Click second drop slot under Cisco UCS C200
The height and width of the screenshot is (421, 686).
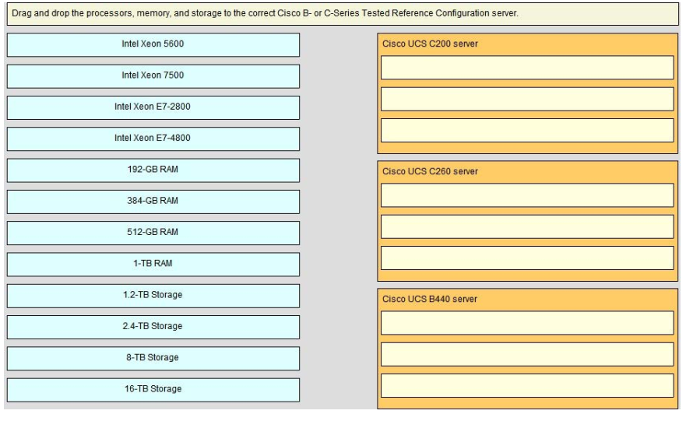(x=527, y=99)
